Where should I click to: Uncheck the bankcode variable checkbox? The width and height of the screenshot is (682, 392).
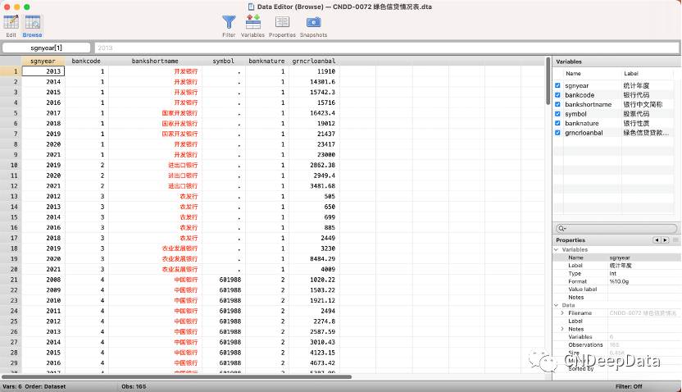click(x=557, y=95)
